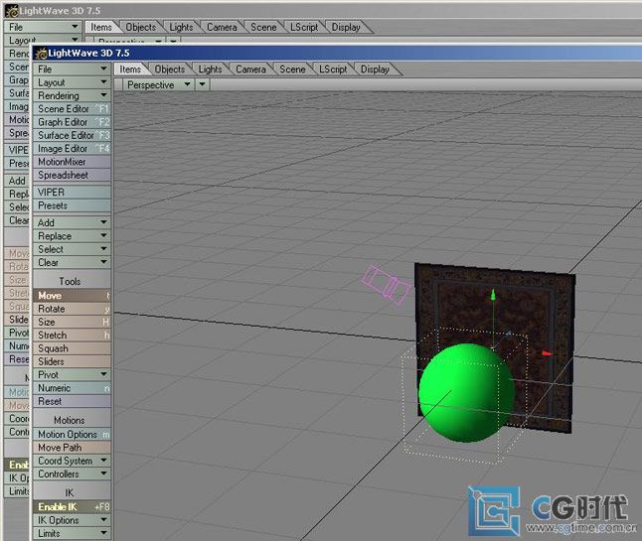Activate the Squash tool
The image size is (642, 541).
point(72,348)
